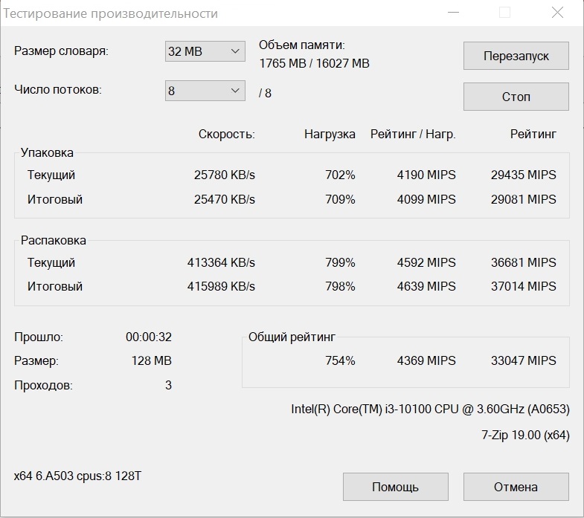Image resolution: width=584 pixels, height=518 pixels.
Task: Click the memory usage text 1765 MB / 16027 MB
Action: click(x=314, y=64)
